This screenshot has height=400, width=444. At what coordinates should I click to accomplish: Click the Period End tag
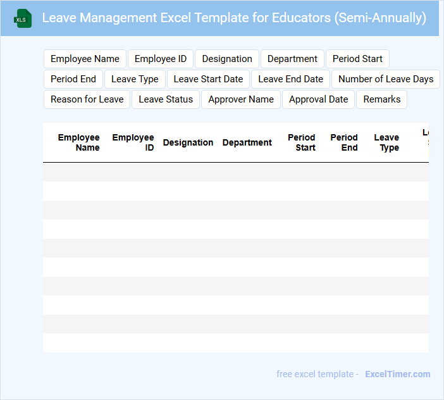coord(73,79)
